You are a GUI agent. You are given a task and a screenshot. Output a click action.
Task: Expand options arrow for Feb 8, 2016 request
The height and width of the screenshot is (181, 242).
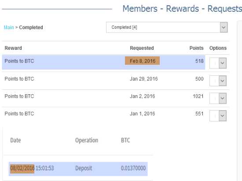(223, 63)
